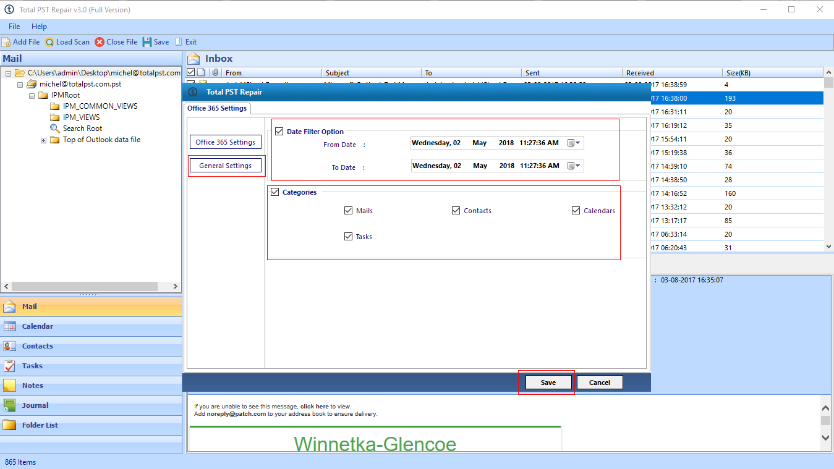The image size is (834, 469).
Task: Open To Date calendar picker icon
Action: 574,166
